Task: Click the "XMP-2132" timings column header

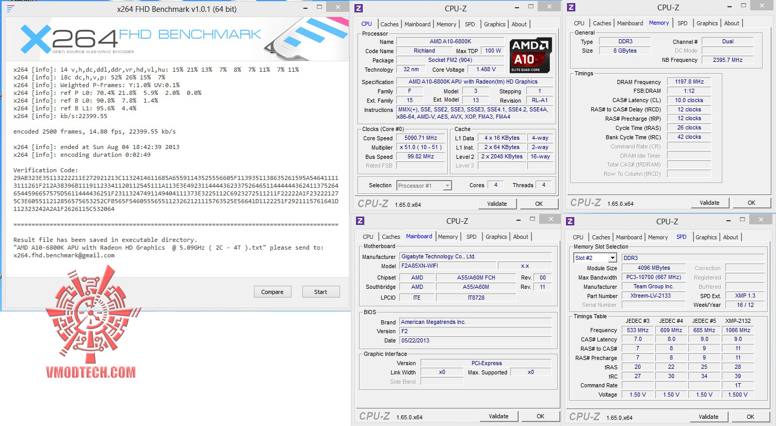Action: (x=738, y=321)
